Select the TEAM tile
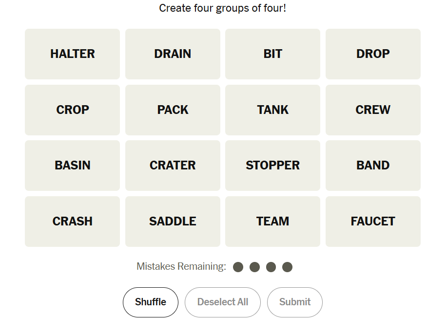Screen dimensions: 446x334 (272, 222)
